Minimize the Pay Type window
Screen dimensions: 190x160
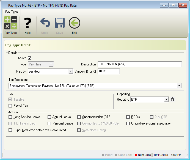coord(164,5)
